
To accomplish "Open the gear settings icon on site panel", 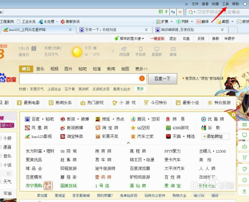I will [x=233, y=115].
